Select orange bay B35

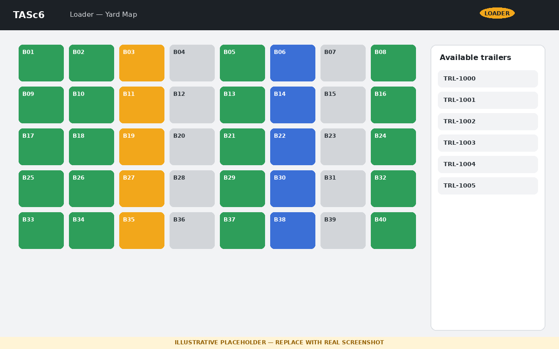click(142, 231)
